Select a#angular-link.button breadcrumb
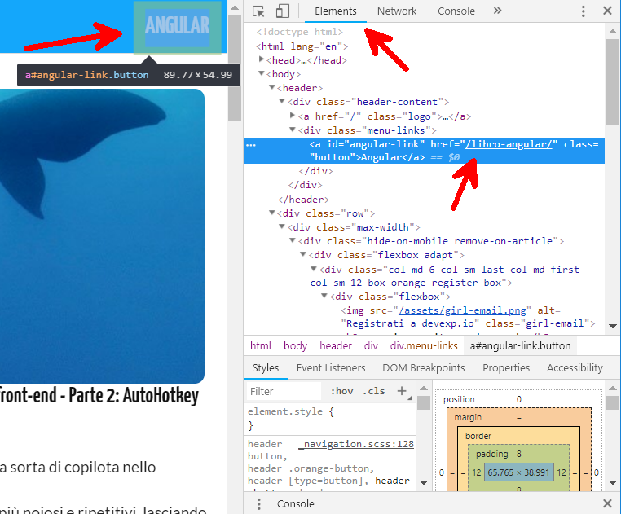The width and height of the screenshot is (621, 514). (x=521, y=346)
